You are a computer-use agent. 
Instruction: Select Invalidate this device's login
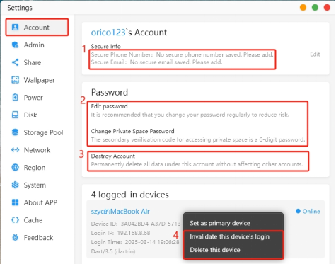pos(229,236)
